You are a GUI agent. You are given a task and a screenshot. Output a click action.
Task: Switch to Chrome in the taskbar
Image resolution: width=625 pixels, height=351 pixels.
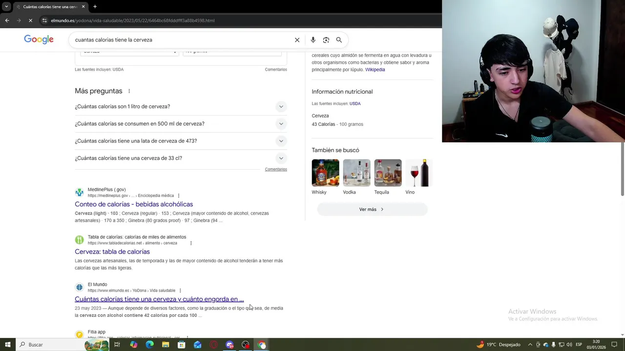262,345
